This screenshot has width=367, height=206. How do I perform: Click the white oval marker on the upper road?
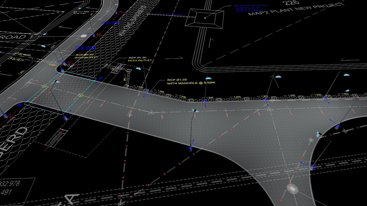click(x=84, y=36)
